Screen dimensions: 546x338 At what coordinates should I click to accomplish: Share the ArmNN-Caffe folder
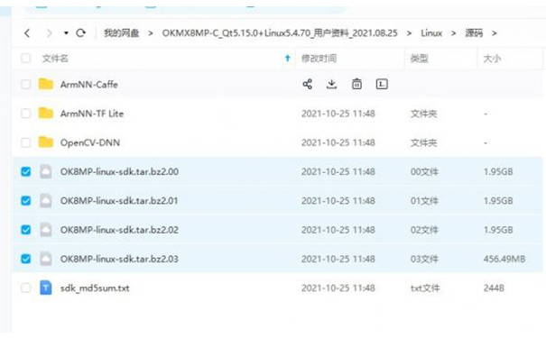308,84
